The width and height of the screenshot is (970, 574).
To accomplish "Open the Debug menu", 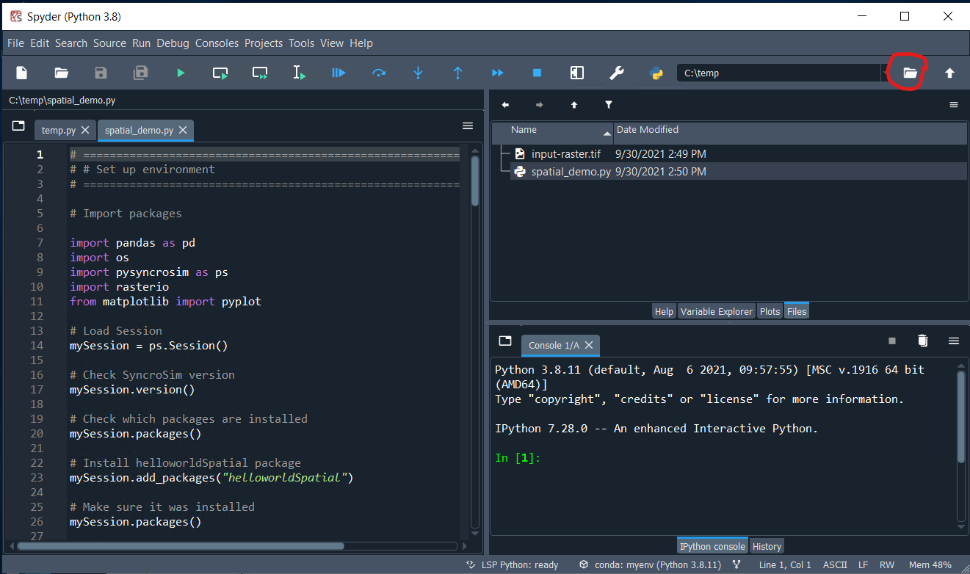I will tap(173, 43).
